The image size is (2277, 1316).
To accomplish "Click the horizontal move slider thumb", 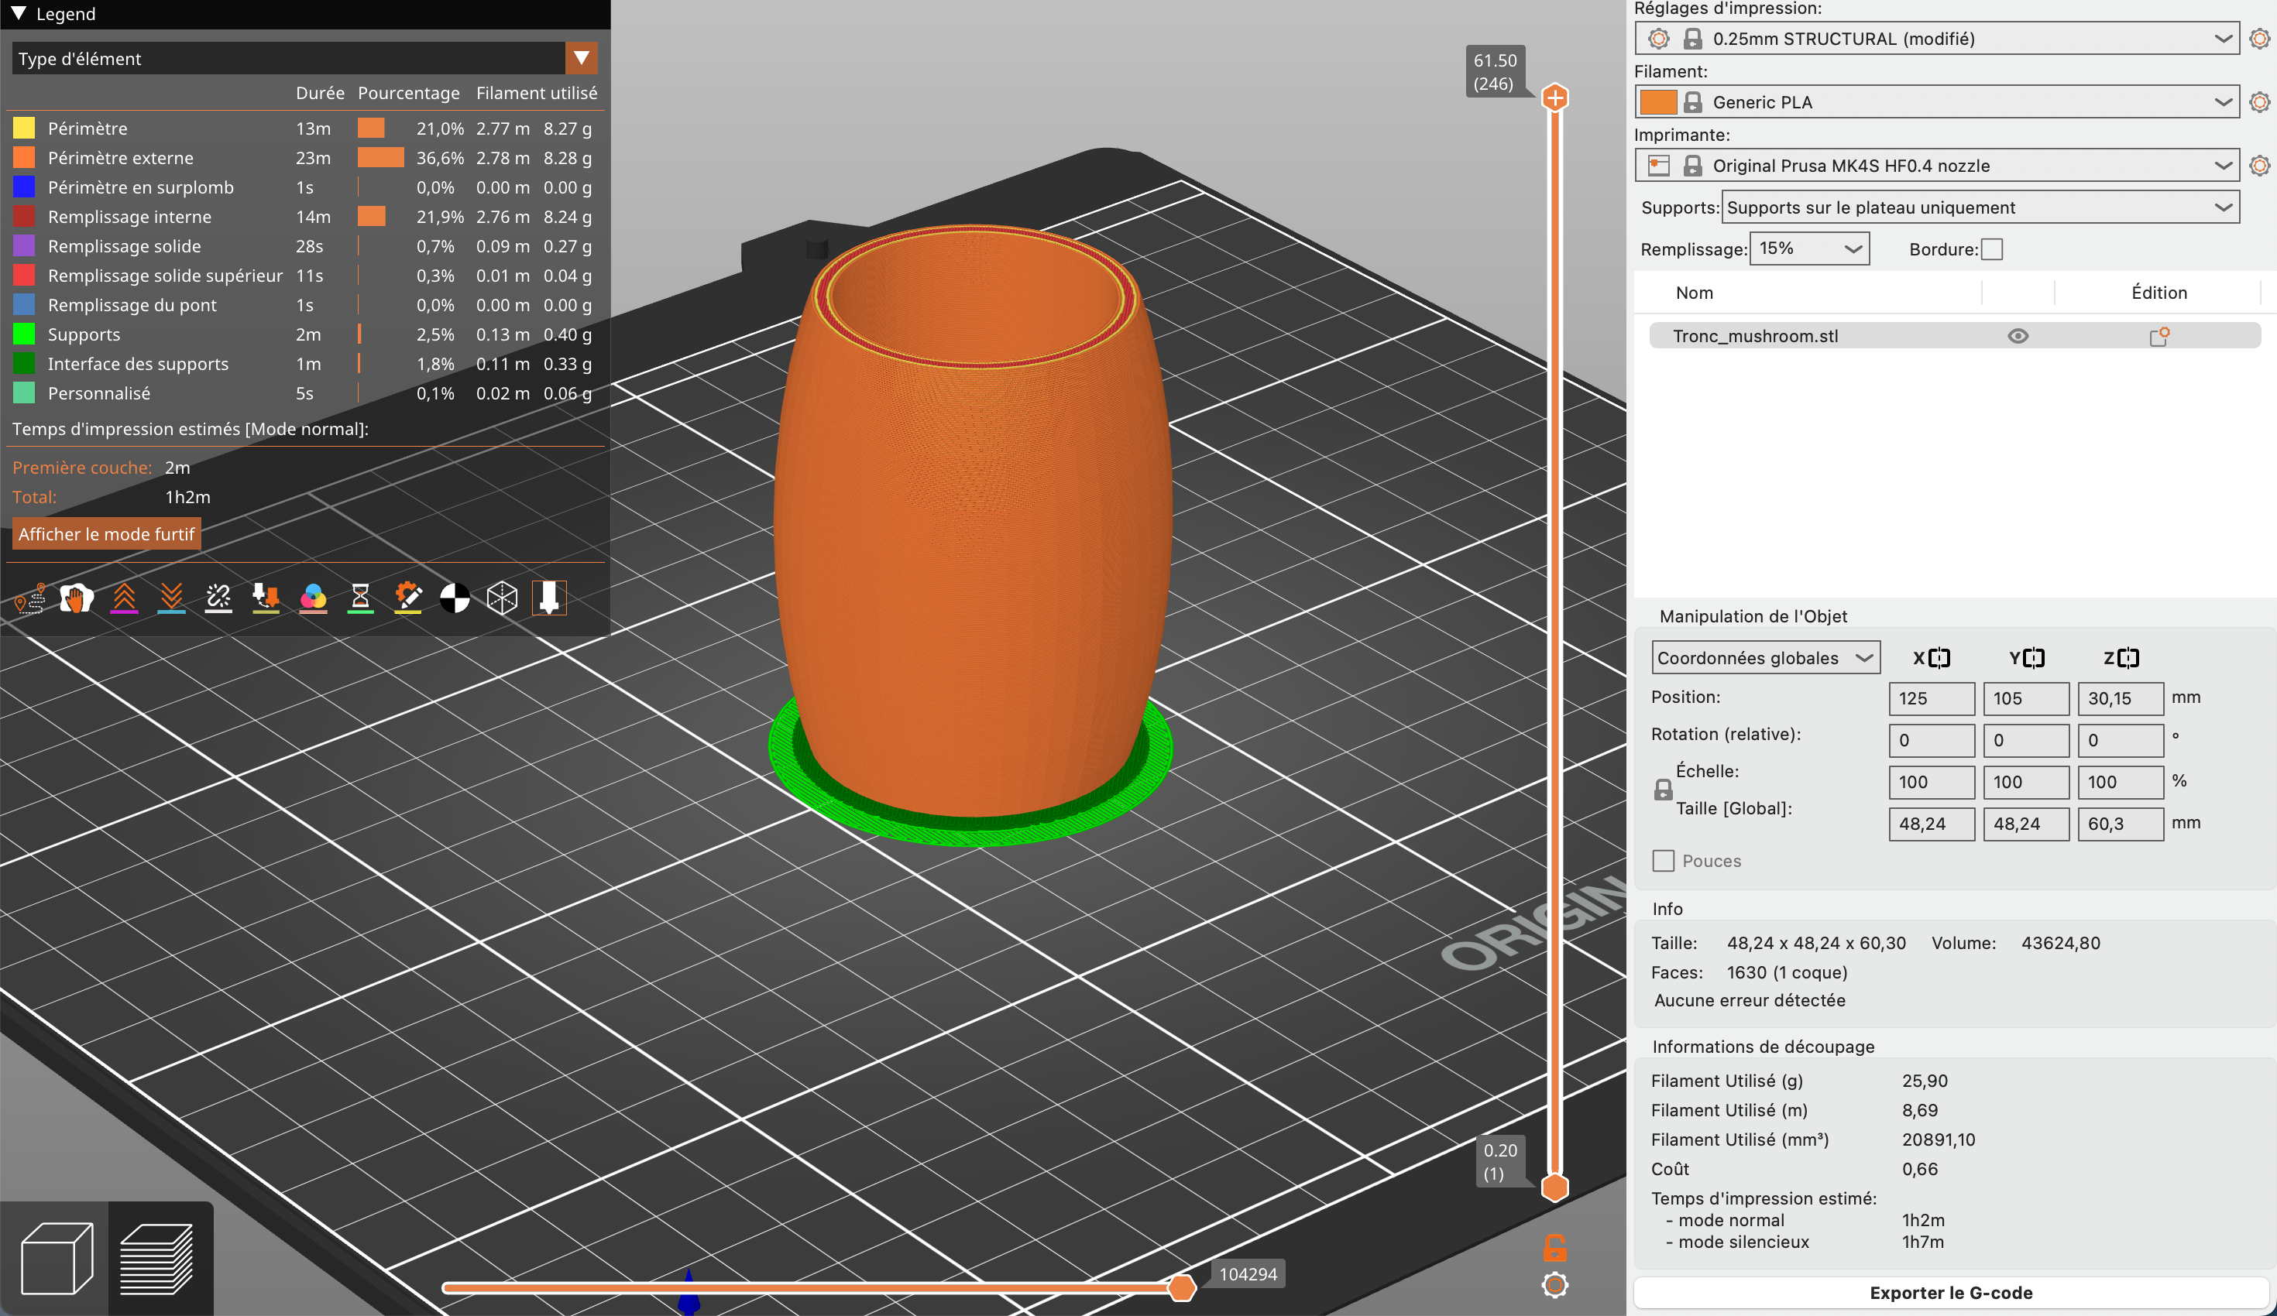I will [x=1181, y=1288].
